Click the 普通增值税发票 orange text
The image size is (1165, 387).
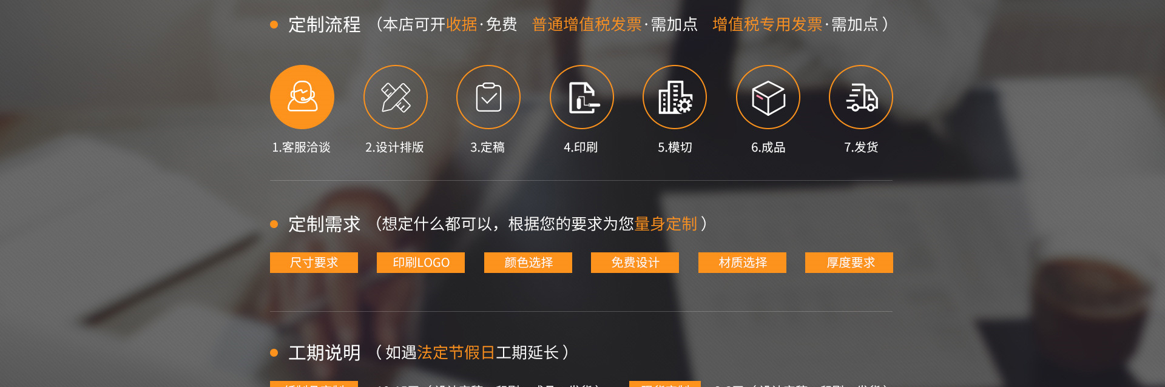click(587, 24)
